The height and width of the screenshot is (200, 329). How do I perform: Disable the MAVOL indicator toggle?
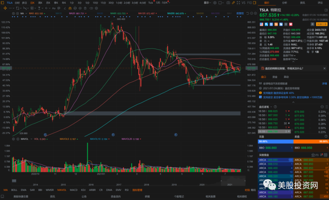coord(62,190)
